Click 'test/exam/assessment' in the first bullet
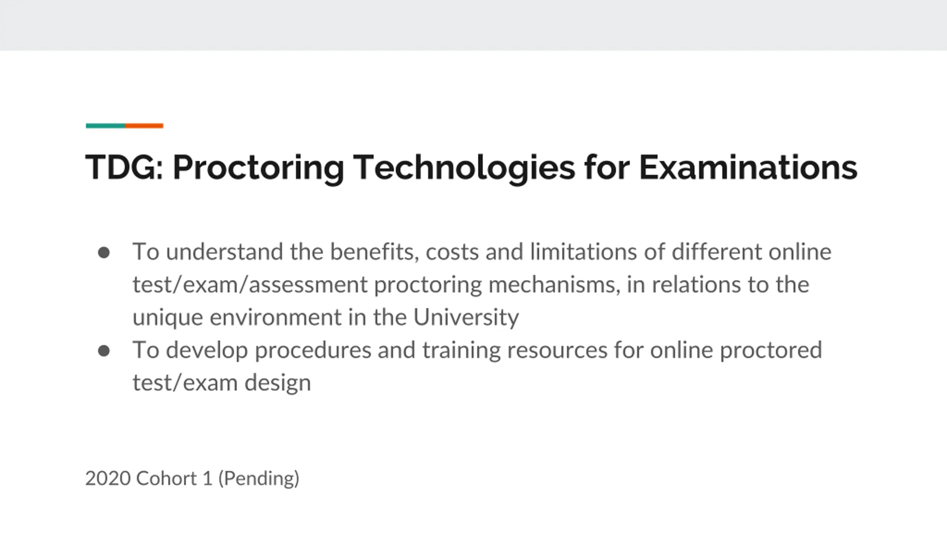This screenshot has height=533, width=947. point(250,285)
